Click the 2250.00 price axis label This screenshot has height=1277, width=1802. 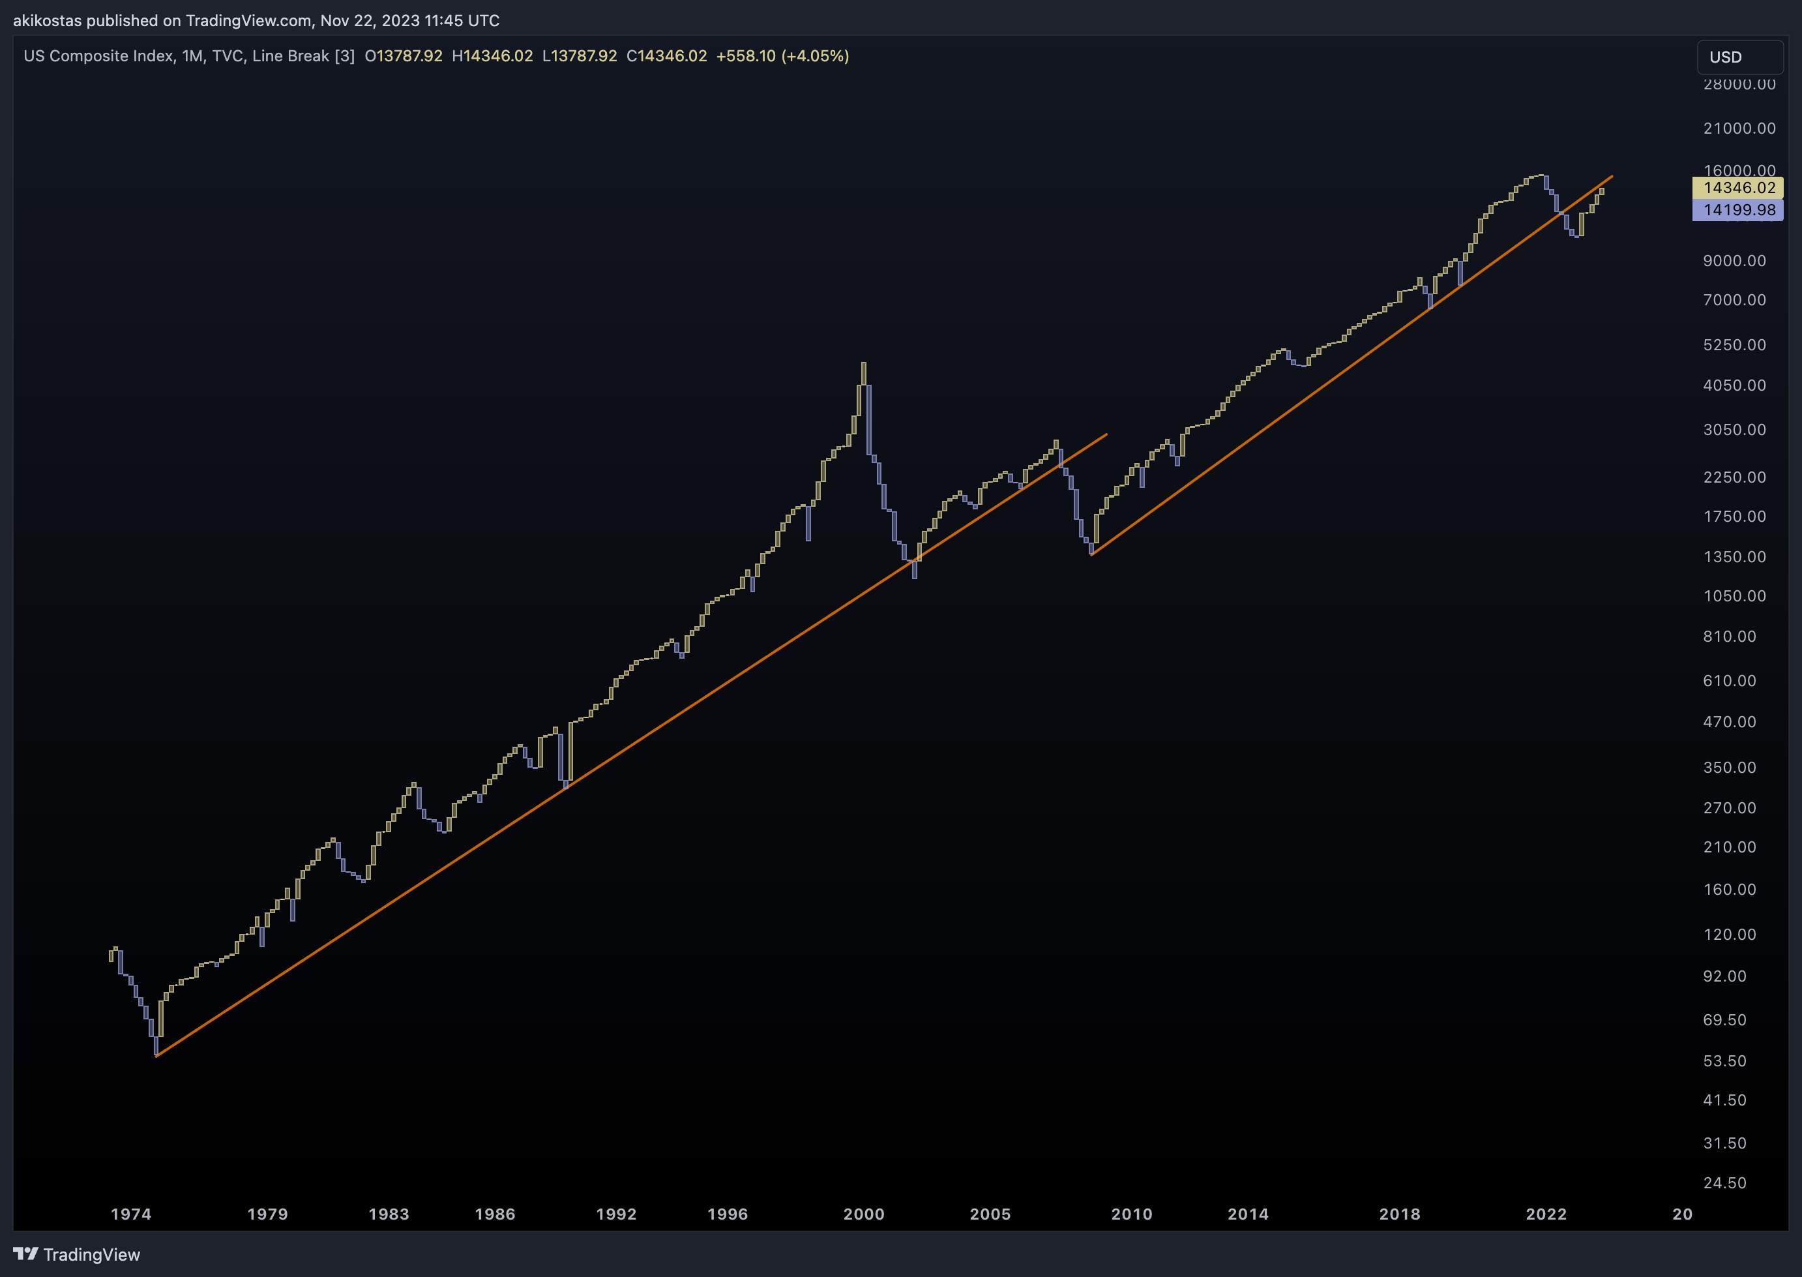(1734, 477)
